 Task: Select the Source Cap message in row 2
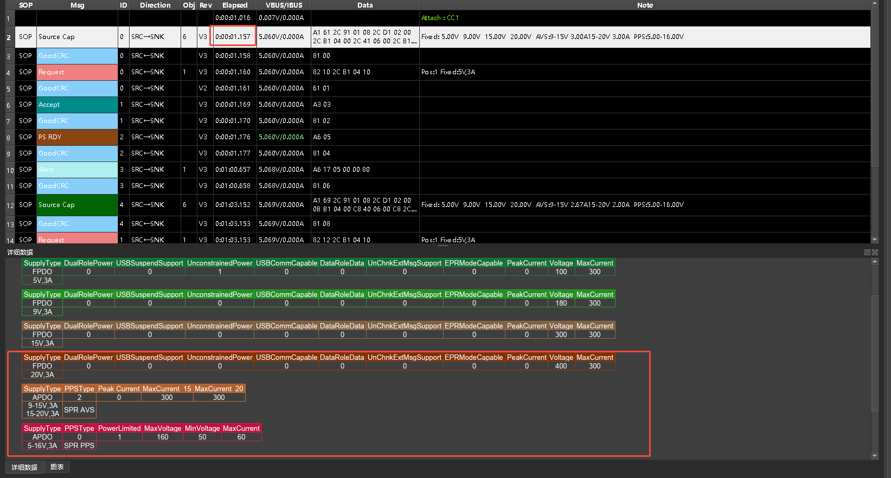[77, 37]
